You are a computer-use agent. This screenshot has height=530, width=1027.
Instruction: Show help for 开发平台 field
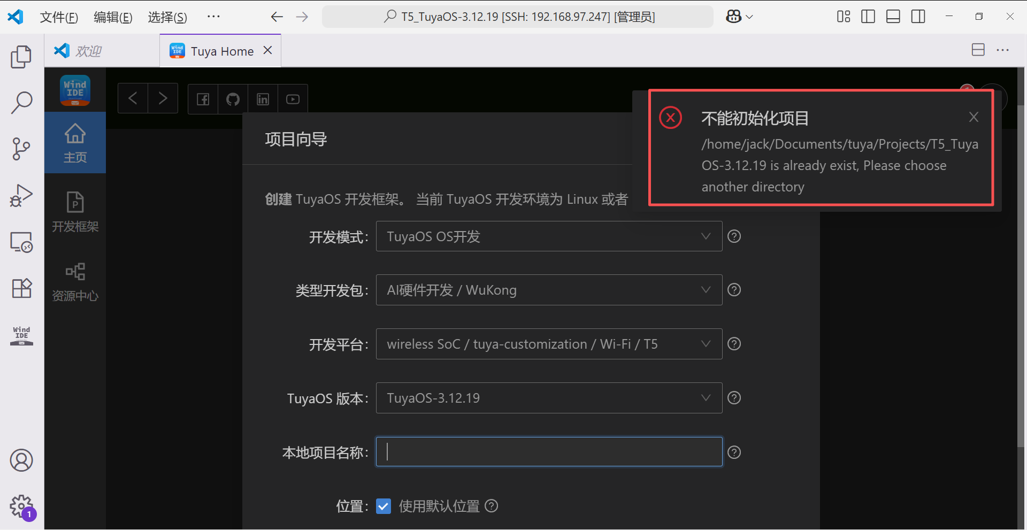pos(734,343)
